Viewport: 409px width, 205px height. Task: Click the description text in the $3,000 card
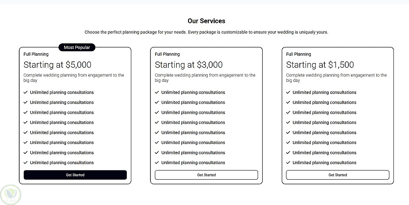(205, 78)
